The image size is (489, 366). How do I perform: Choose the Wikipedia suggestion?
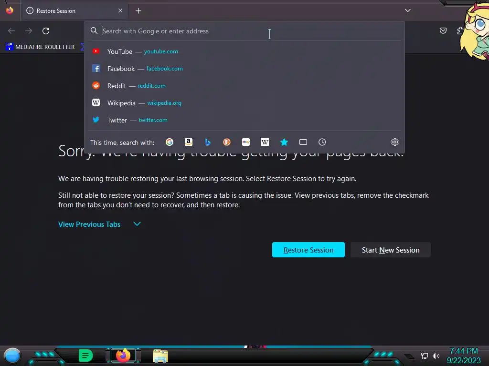[x=244, y=103]
